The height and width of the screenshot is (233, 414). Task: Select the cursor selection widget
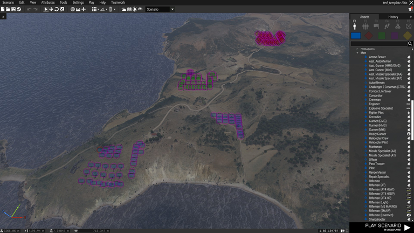[x=46, y=9]
